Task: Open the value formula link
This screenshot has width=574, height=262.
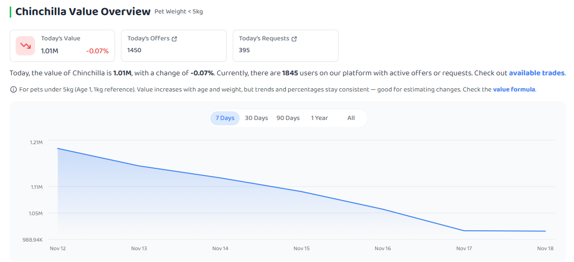Action: pos(514,89)
